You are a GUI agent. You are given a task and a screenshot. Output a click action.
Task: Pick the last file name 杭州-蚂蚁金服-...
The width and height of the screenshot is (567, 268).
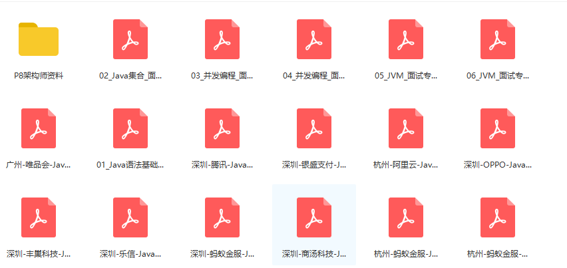498,254
